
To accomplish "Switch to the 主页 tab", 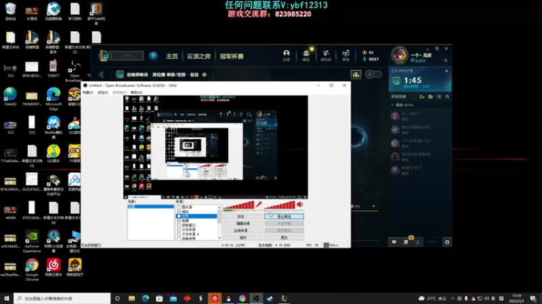I will tap(172, 56).
